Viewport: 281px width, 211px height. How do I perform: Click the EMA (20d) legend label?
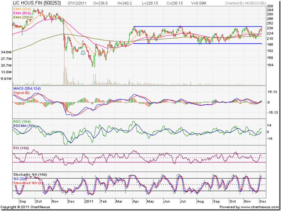coord(22,9)
